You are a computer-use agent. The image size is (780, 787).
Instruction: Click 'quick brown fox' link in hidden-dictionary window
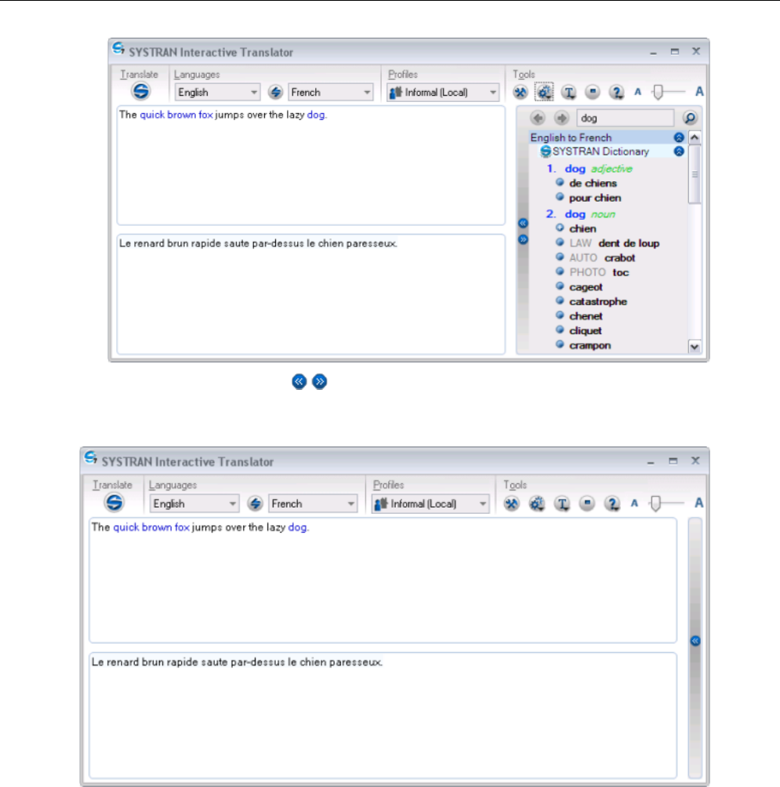tap(151, 527)
